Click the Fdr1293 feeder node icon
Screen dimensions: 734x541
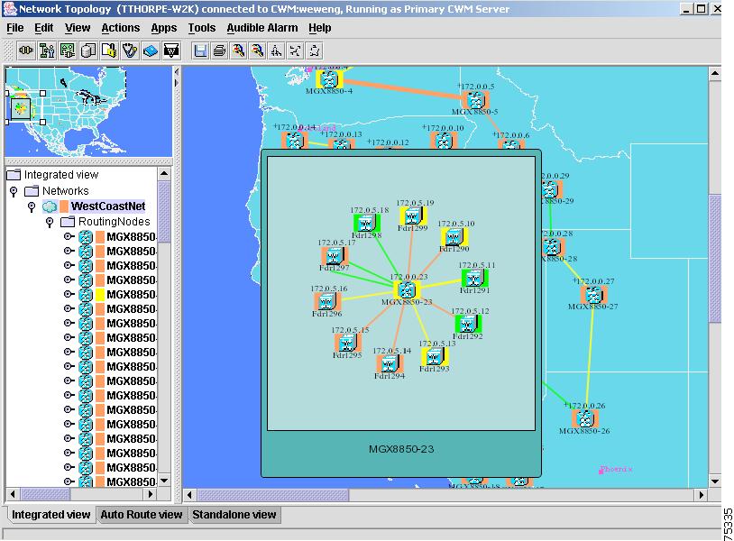pyautogui.click(x=435, y=356)
